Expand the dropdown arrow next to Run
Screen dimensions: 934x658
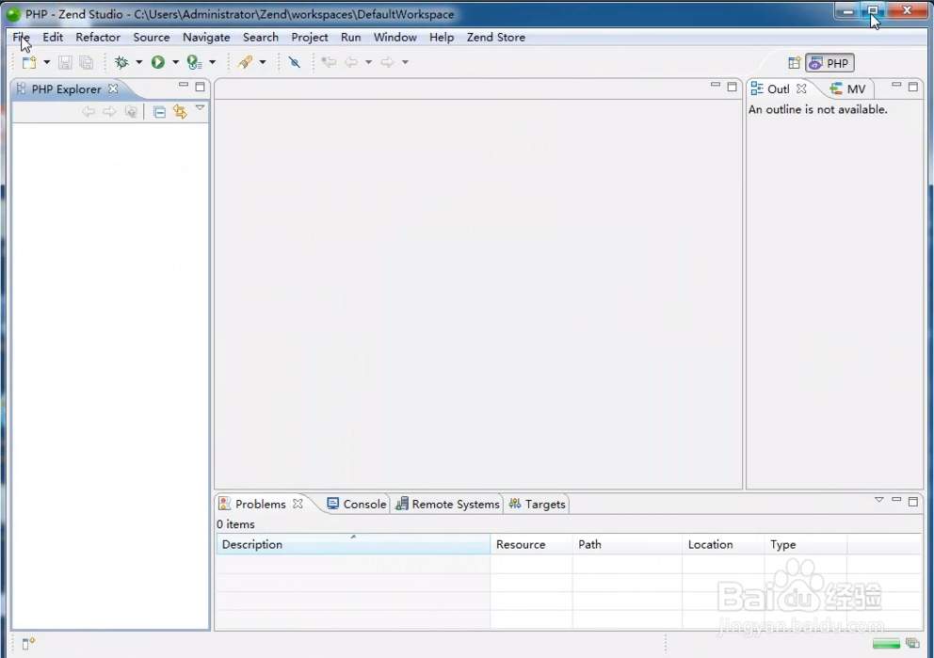pyautogui.click(x=175, y=63)
